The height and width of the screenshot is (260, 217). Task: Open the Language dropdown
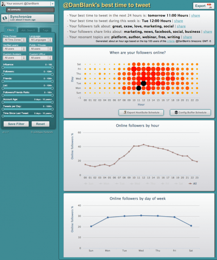[41, 40]
